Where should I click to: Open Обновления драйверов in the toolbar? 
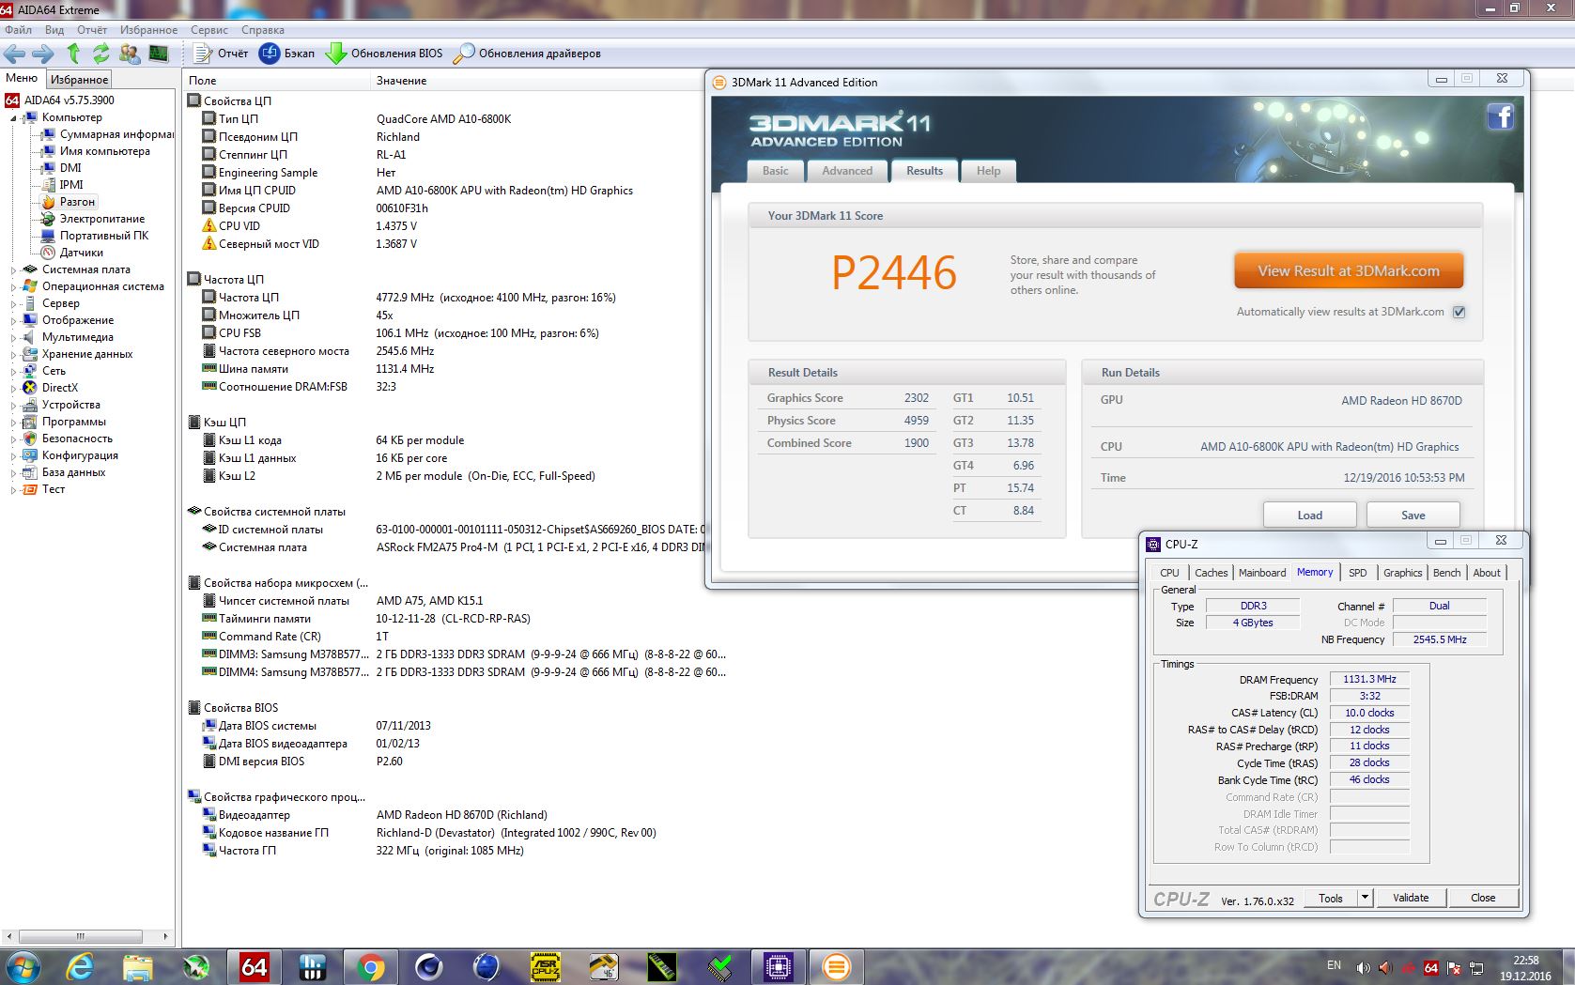[527, 54]
